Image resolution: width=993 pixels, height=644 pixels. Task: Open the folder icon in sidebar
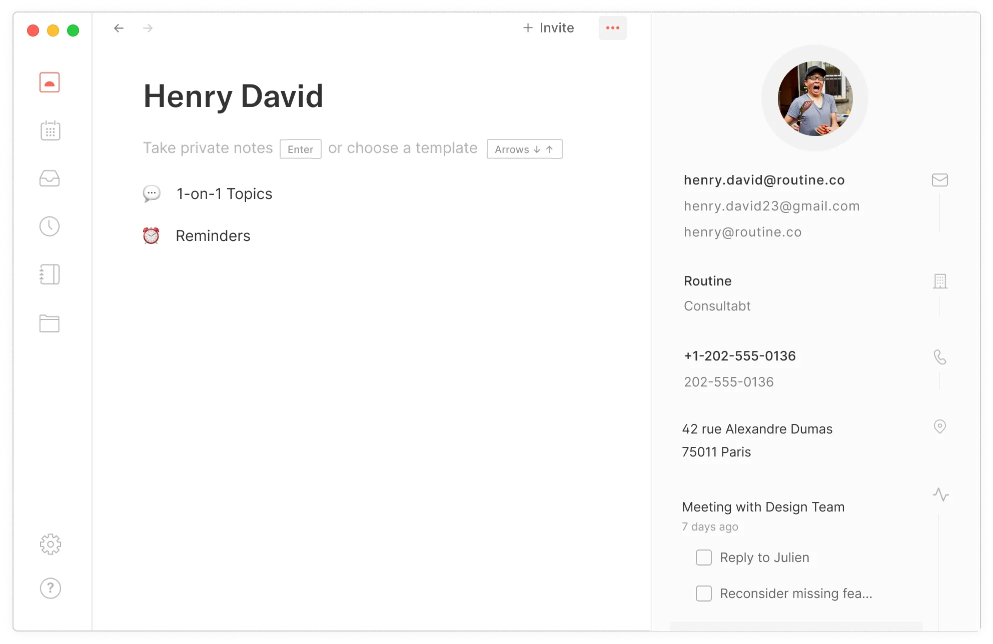50,323
